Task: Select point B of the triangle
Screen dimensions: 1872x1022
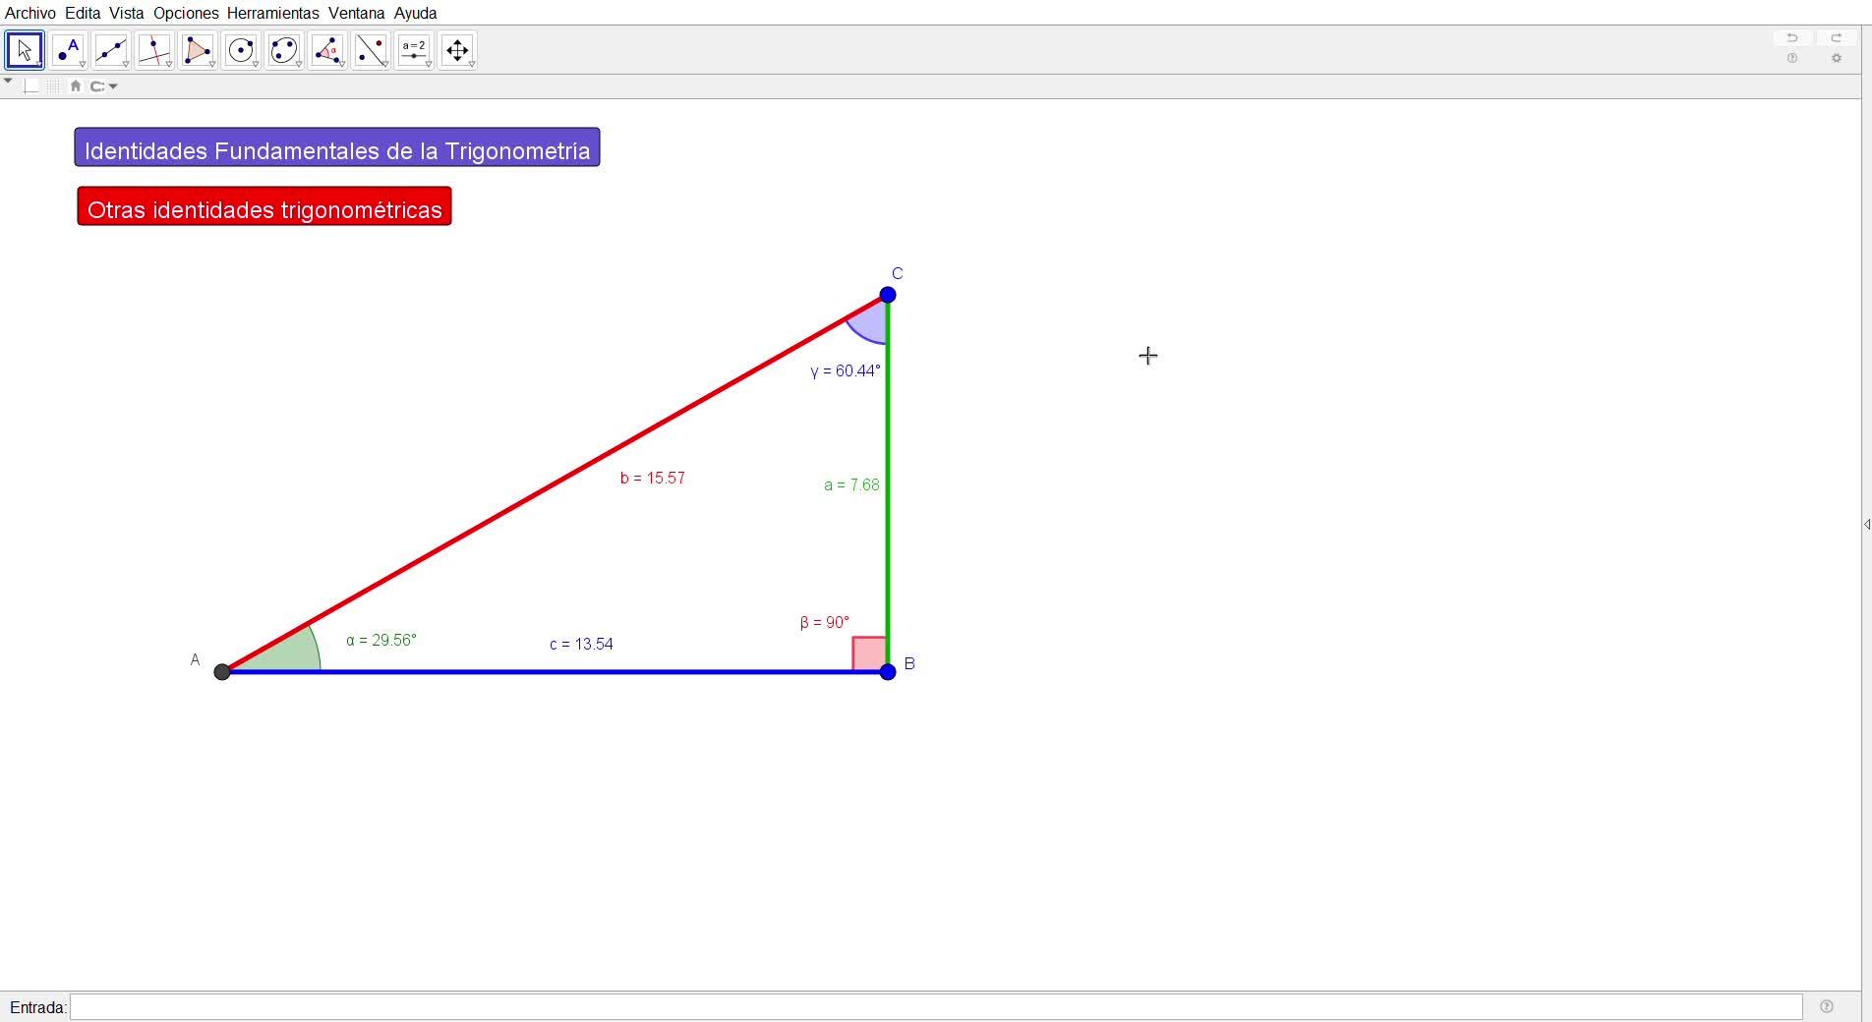Action: coord(888,672)
